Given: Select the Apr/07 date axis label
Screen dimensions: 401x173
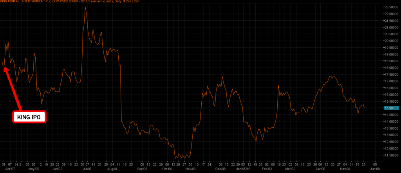Looking at the screenshot, I should [10, 169].
